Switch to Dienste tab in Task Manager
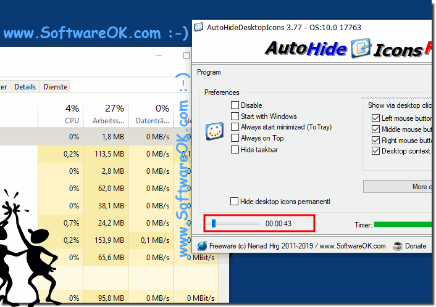The height and width of the screenshot is (307, 436). 55,87
